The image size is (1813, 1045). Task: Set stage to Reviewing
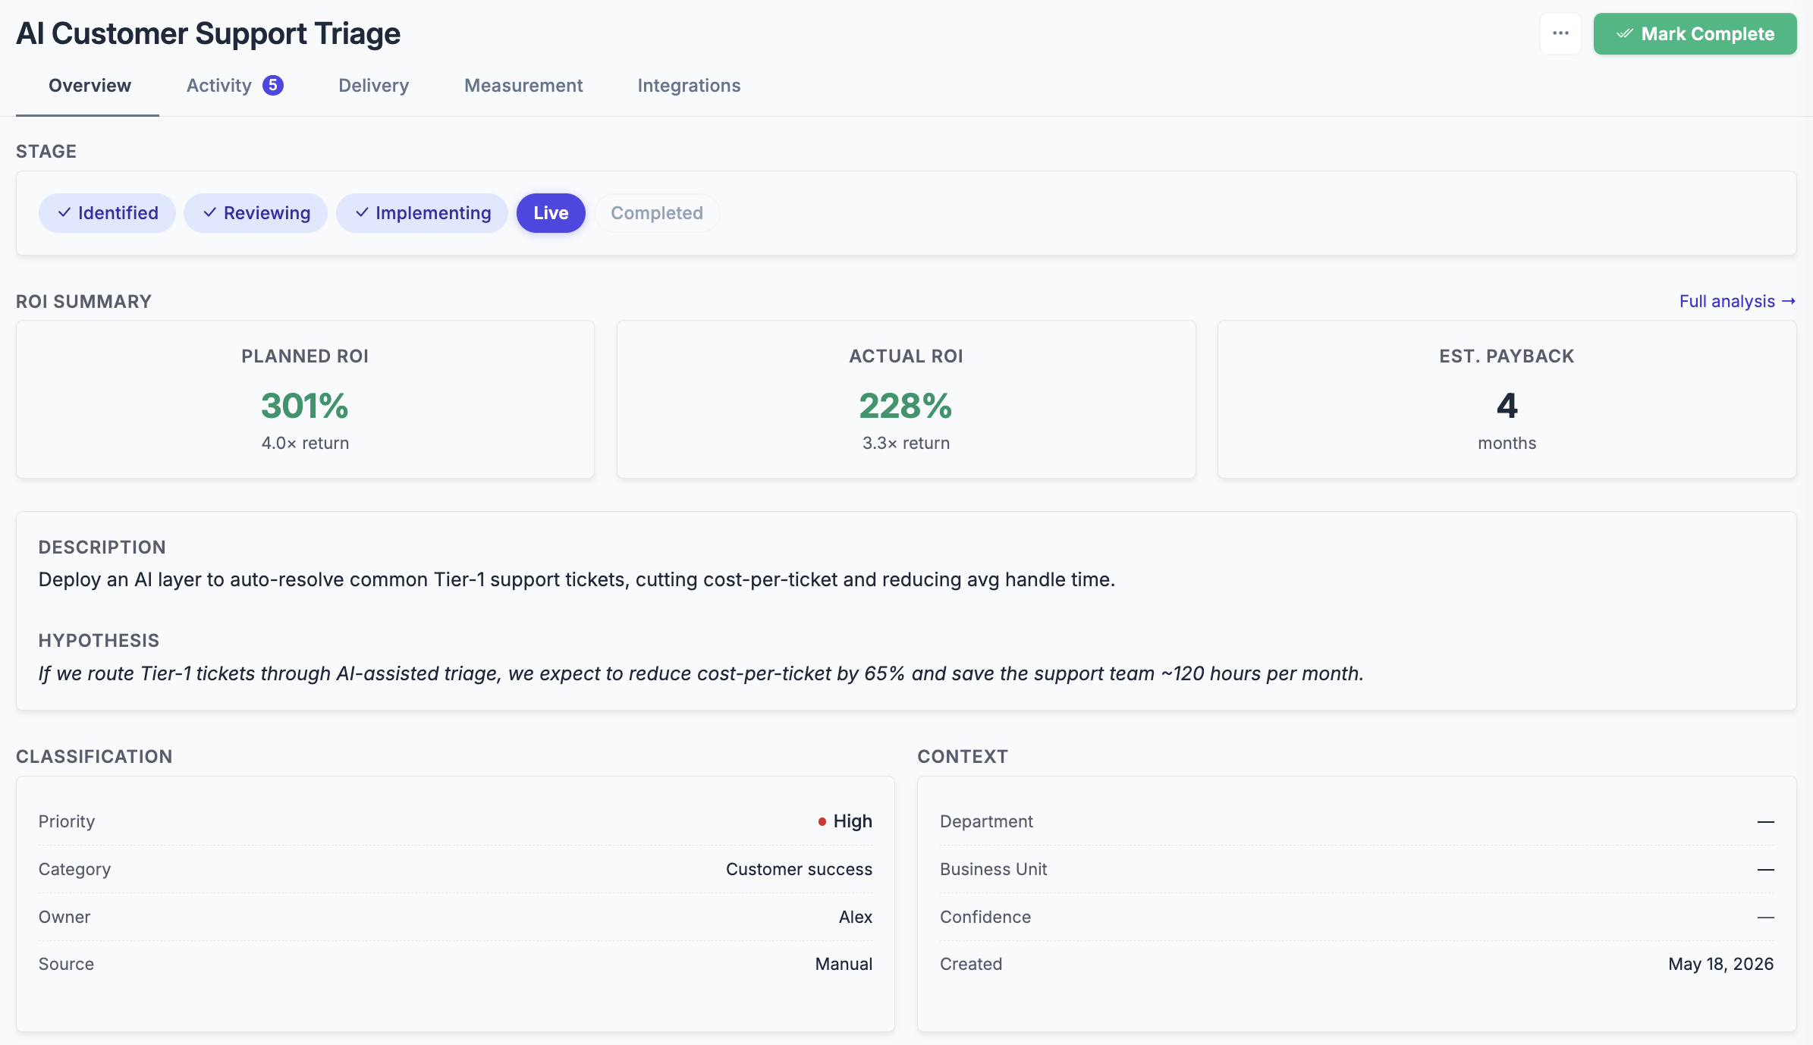(256, 213)
